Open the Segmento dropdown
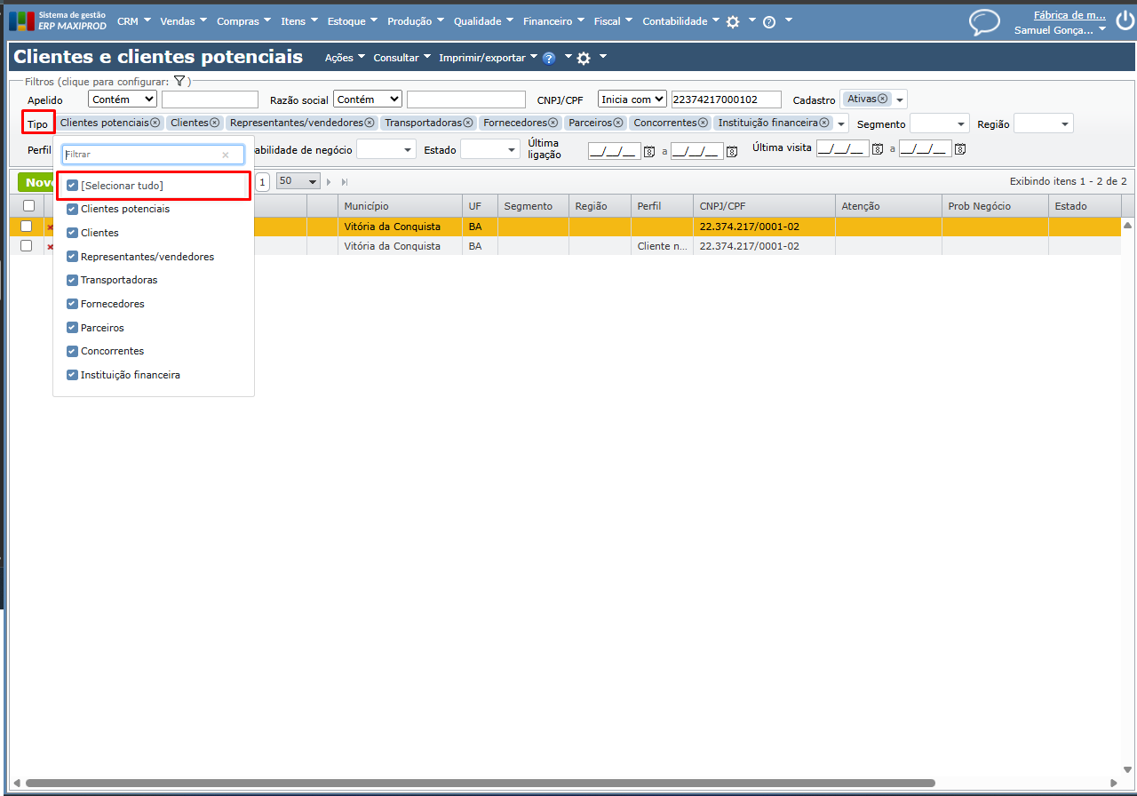 (x=940, y=123)
